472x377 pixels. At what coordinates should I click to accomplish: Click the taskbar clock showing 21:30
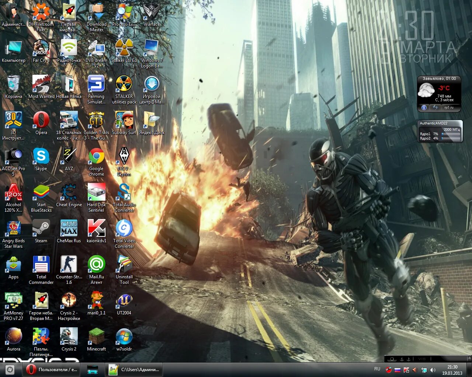coord(452,370)
